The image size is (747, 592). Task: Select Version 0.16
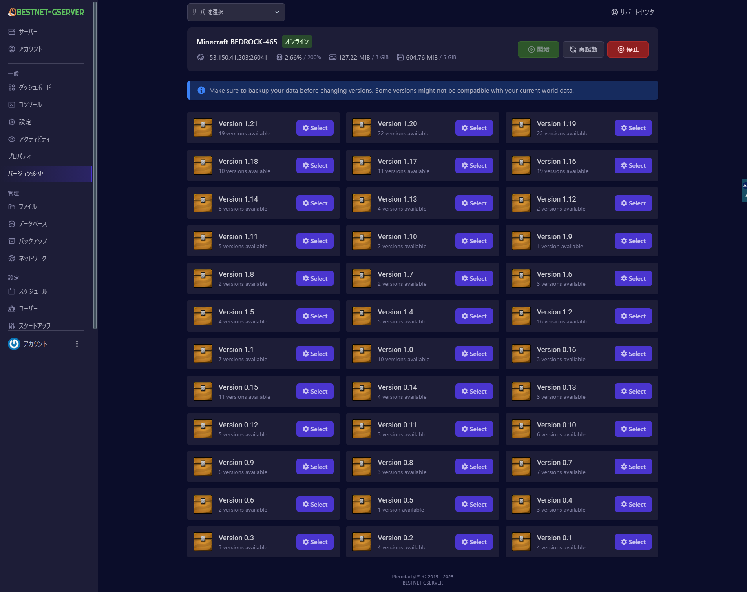click(x=633, y=354)
